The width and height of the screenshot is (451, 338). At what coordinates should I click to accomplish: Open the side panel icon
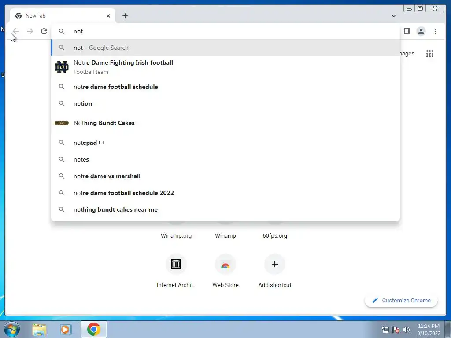coord(407,31)
